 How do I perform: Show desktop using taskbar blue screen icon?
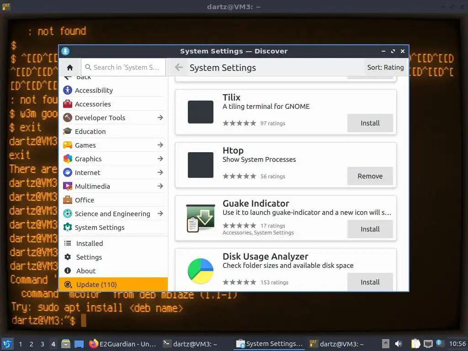[x=79, y=344]
